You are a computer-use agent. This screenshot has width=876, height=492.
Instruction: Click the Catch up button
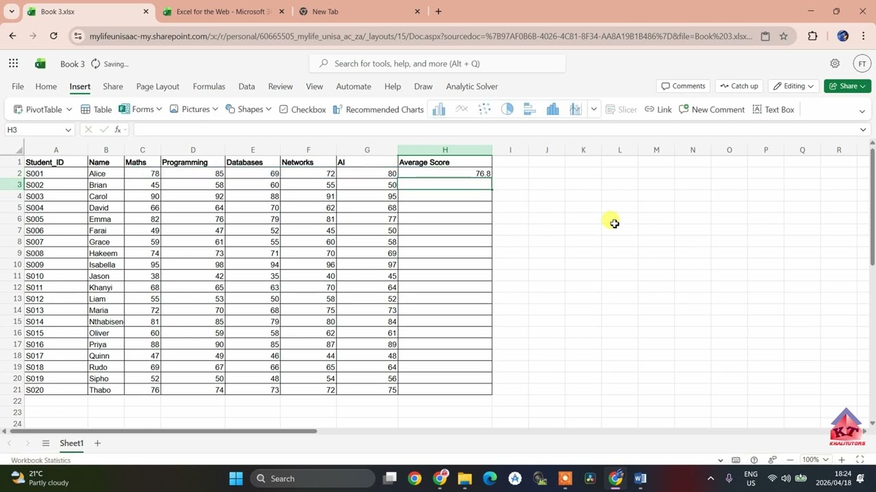[739, 86]
